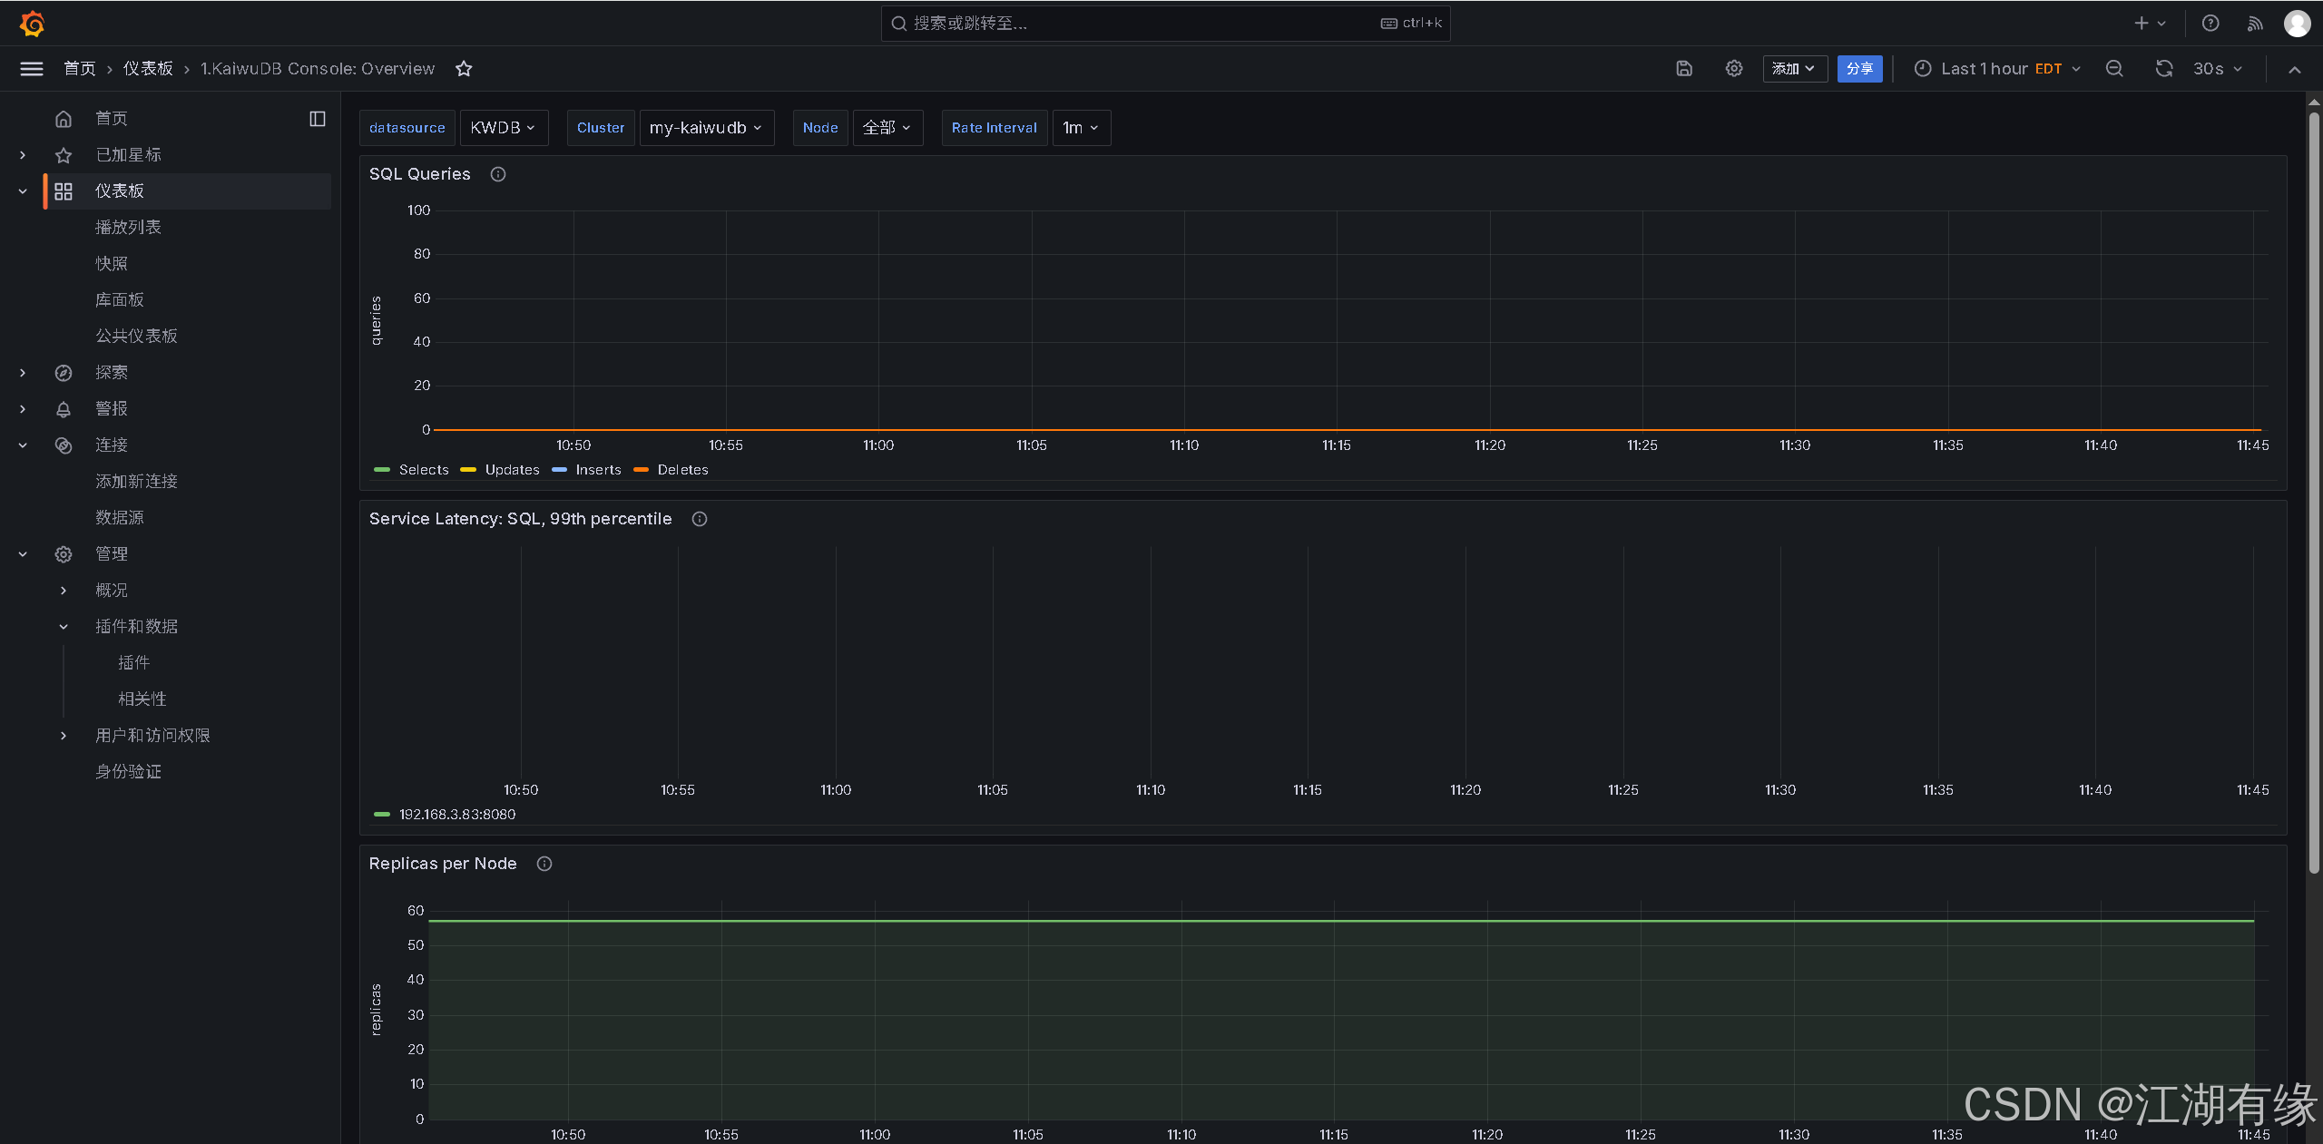This screenshot has width=2323, height=1144.
Task: Toggle the 192.168.3.83:8080 legend series
Action: pyautogui.click(x=457, y=815)
